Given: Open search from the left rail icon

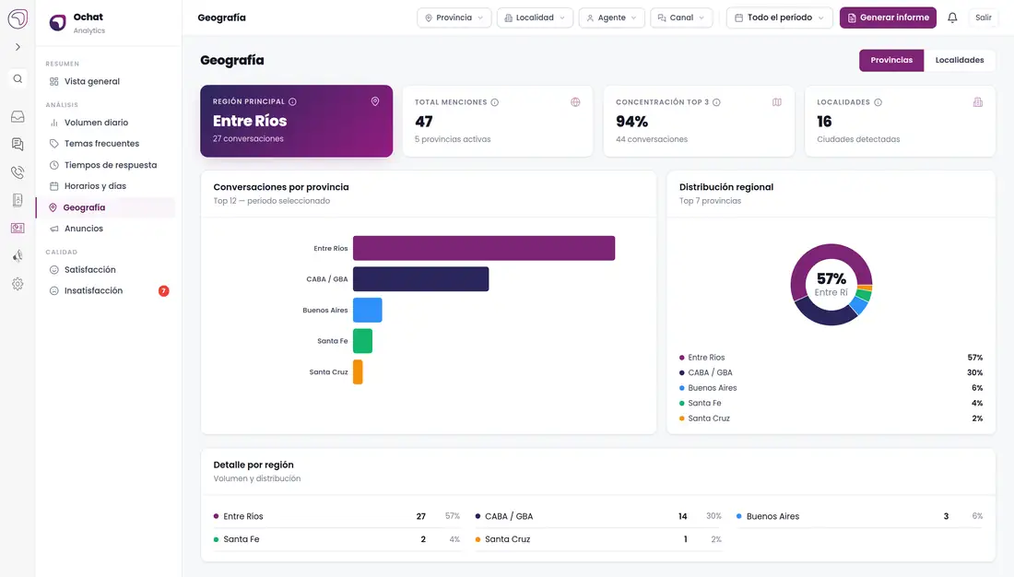Looking at the screenshot, I should 18,79.
